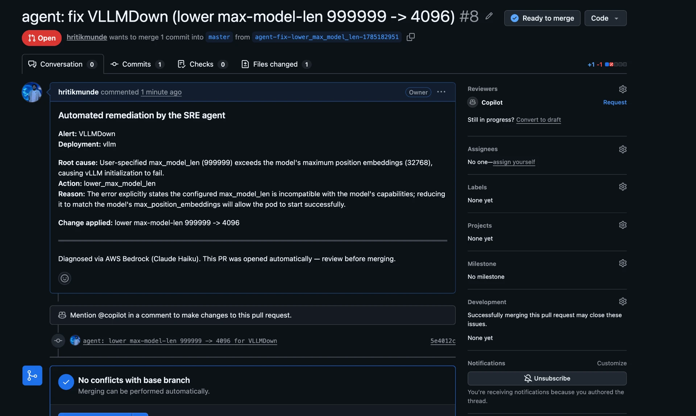This screenshot has width=696, height=416.
Task: Open the Assignees gear settings
Action: click(x=623, y=149)
